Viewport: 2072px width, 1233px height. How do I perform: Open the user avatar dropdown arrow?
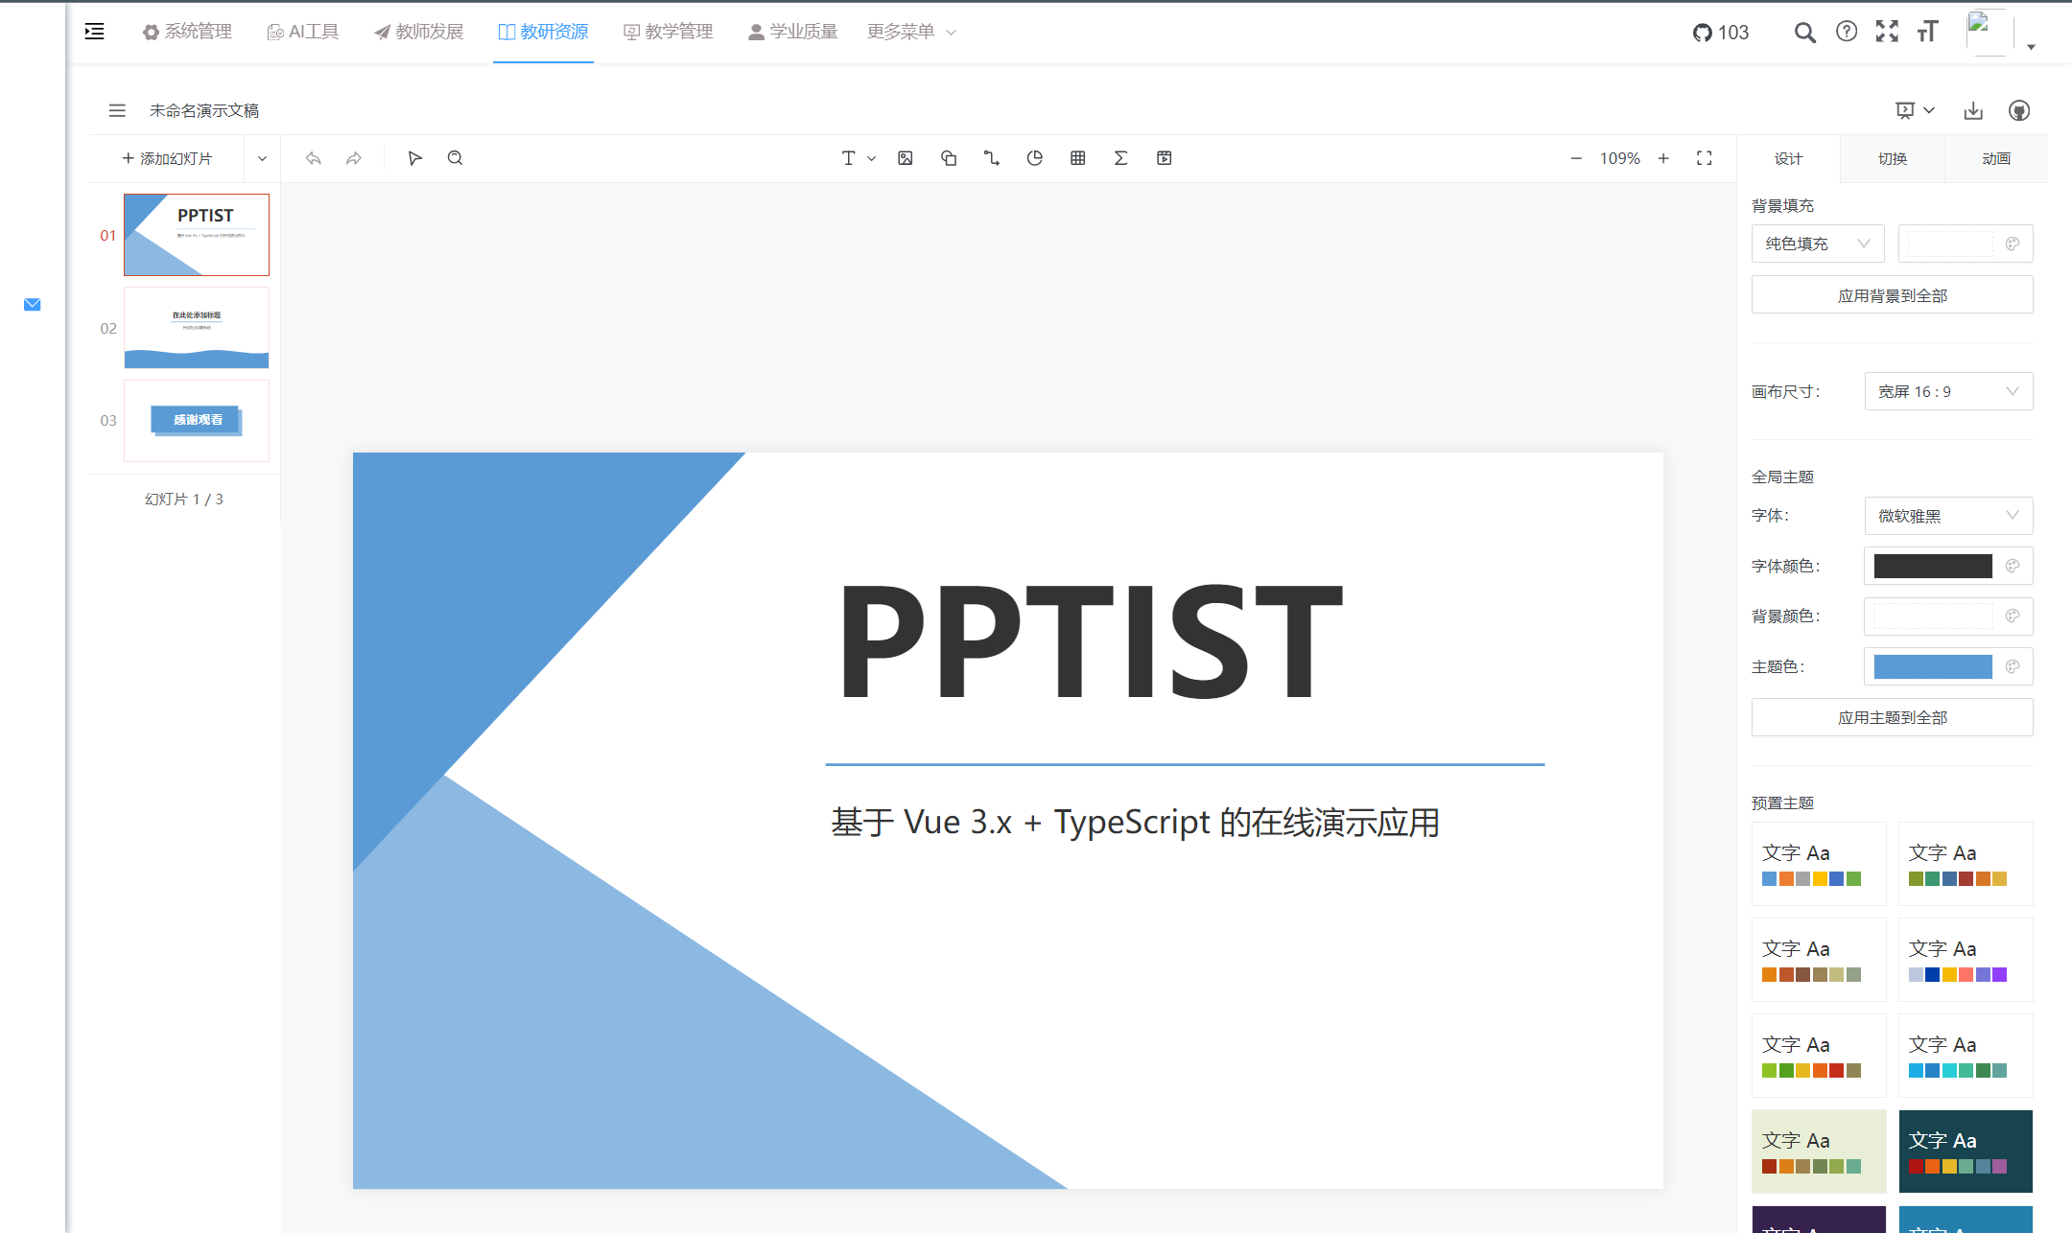coord(2031,46)
